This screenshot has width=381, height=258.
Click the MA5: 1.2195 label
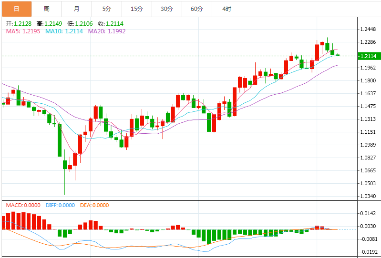coord(23,31)
